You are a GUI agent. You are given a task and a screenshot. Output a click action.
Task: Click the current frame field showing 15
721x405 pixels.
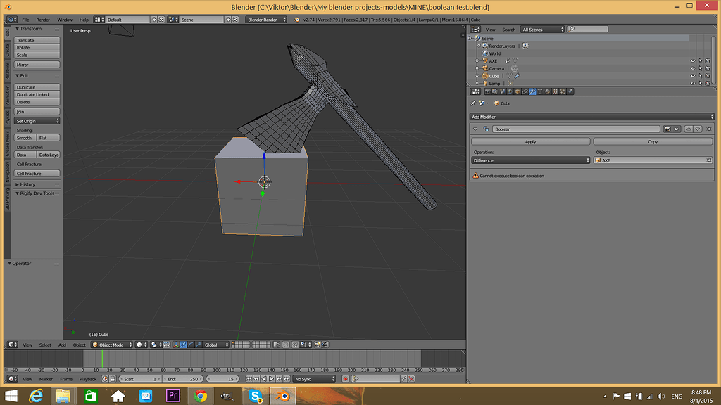pos(223,379)
